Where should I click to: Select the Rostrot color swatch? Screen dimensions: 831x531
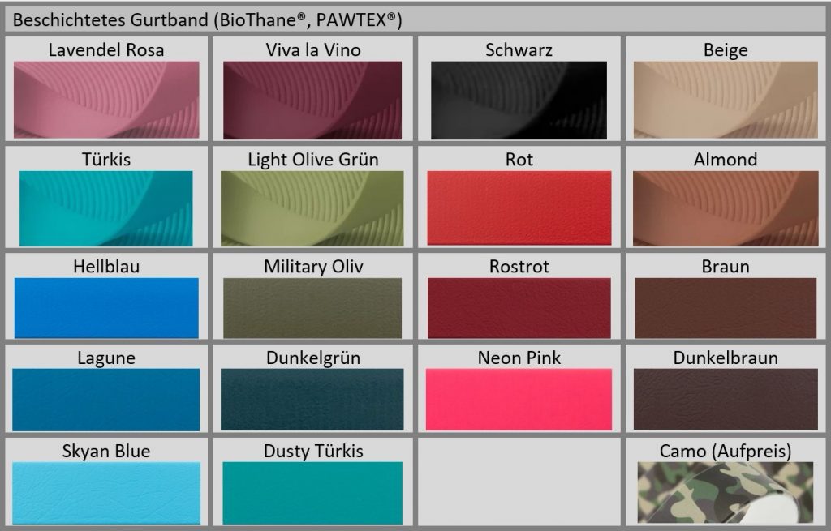519,308
